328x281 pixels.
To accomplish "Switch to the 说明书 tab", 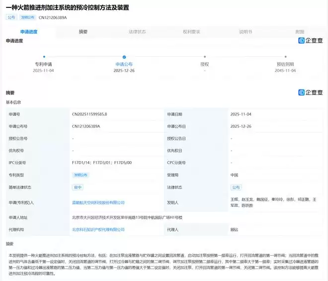I will [x=246, y=32].
